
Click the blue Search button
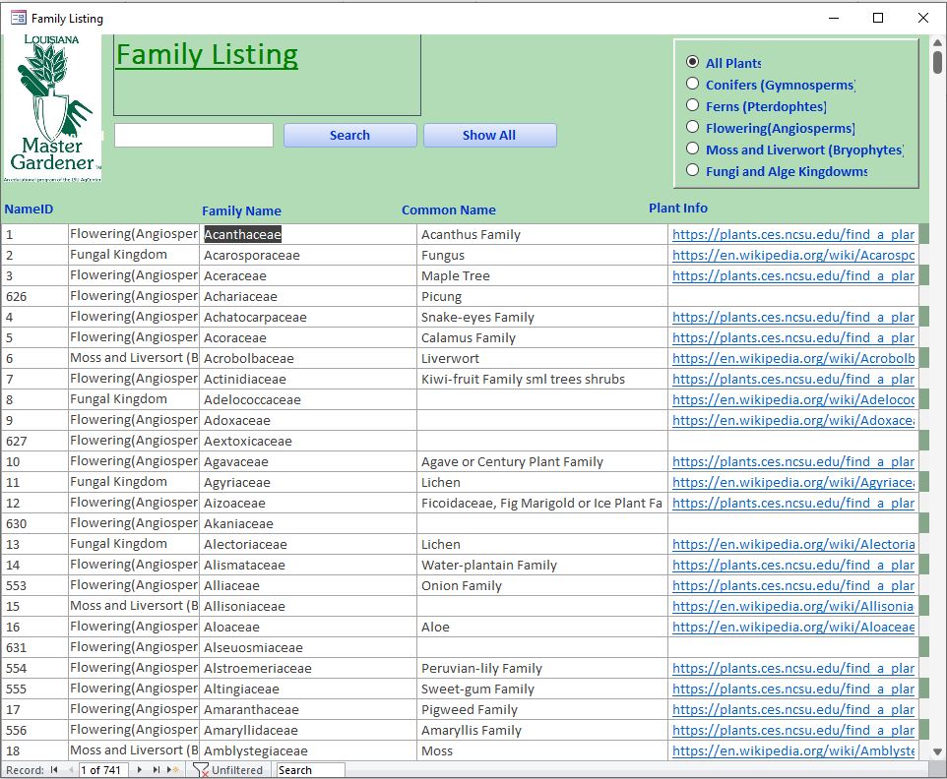click(349, 135)
